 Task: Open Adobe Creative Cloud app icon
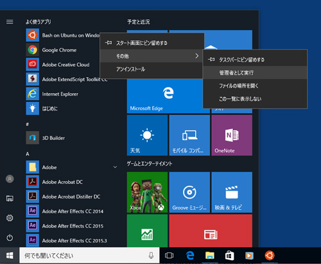33,64
